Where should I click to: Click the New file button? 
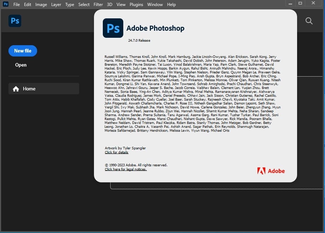23,51
